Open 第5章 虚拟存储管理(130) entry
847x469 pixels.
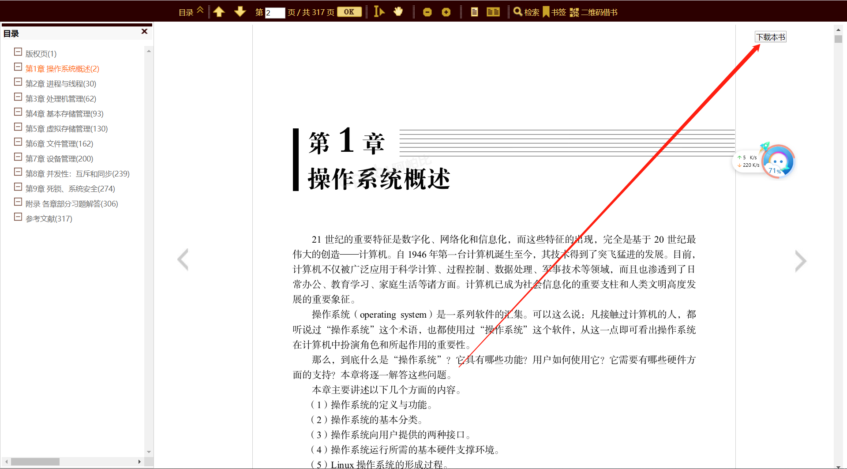(67, 129)
